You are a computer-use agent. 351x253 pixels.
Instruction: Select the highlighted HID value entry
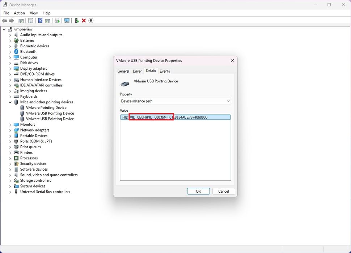click(x=175, y=117)
